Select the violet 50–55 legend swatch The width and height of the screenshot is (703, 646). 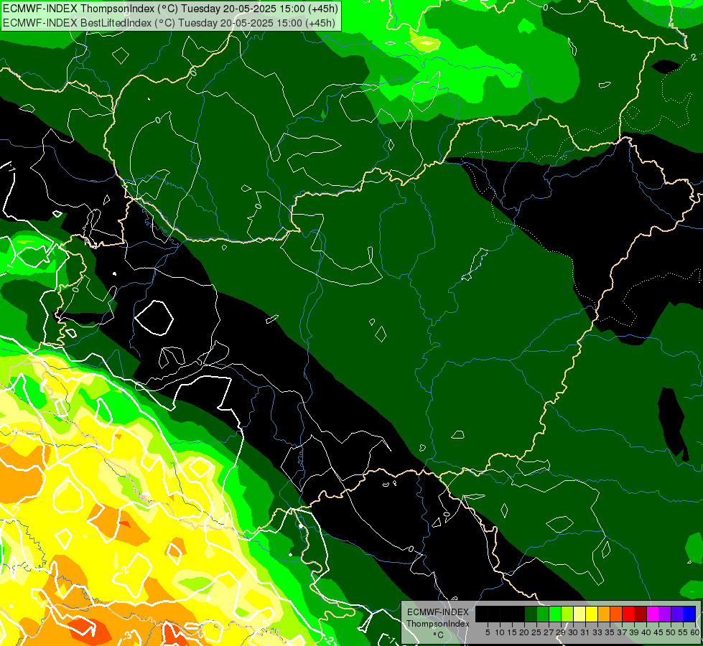pyautogui.click(x=677, y=614)
